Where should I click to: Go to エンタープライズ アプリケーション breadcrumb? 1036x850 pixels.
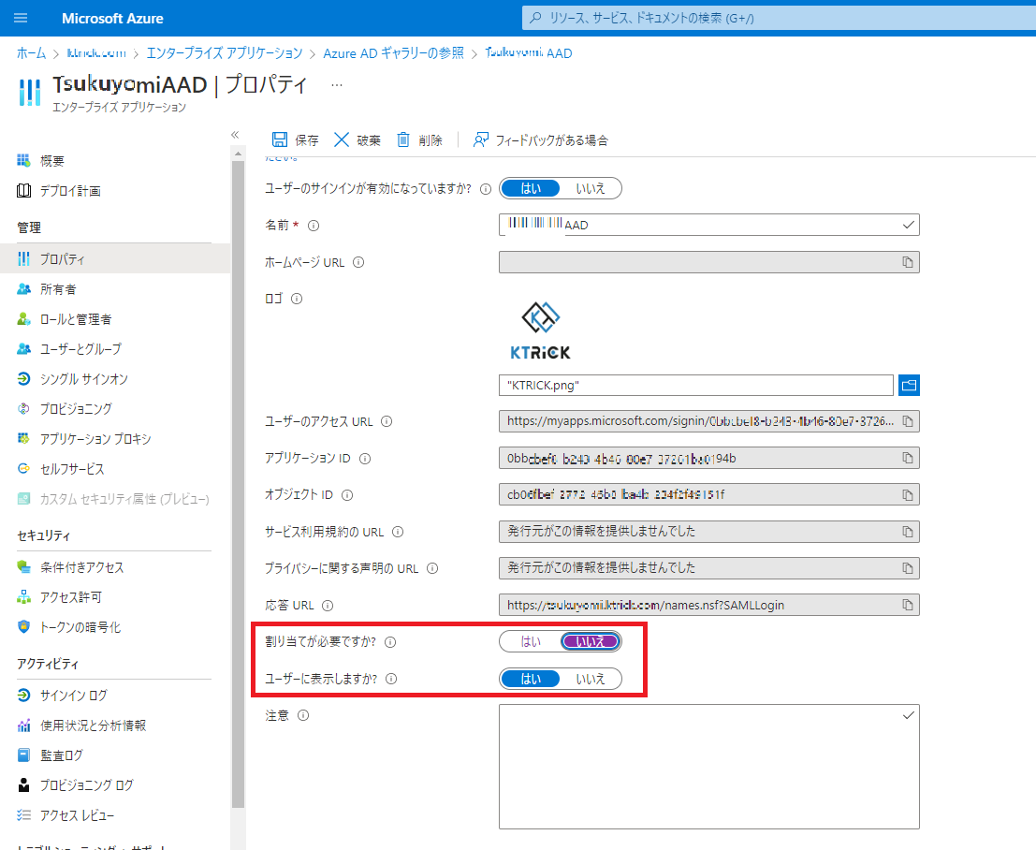224,52
